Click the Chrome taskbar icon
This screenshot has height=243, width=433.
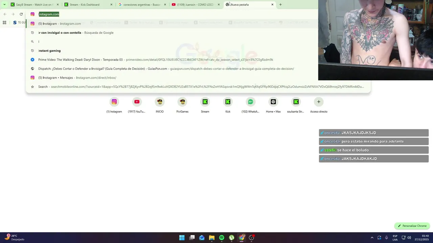[x=242, y=238]
